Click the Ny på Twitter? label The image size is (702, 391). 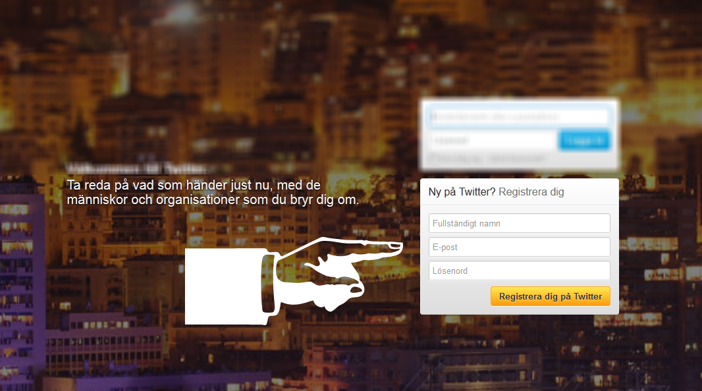462,192
